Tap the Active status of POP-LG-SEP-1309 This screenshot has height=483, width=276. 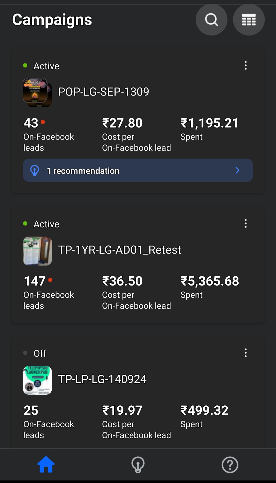pyautogui.click(x=46, y=66)
